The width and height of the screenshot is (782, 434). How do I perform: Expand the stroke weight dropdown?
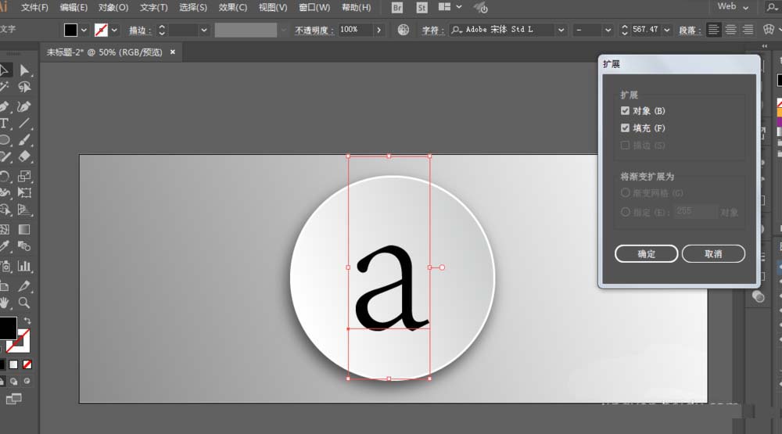point(203,30)
